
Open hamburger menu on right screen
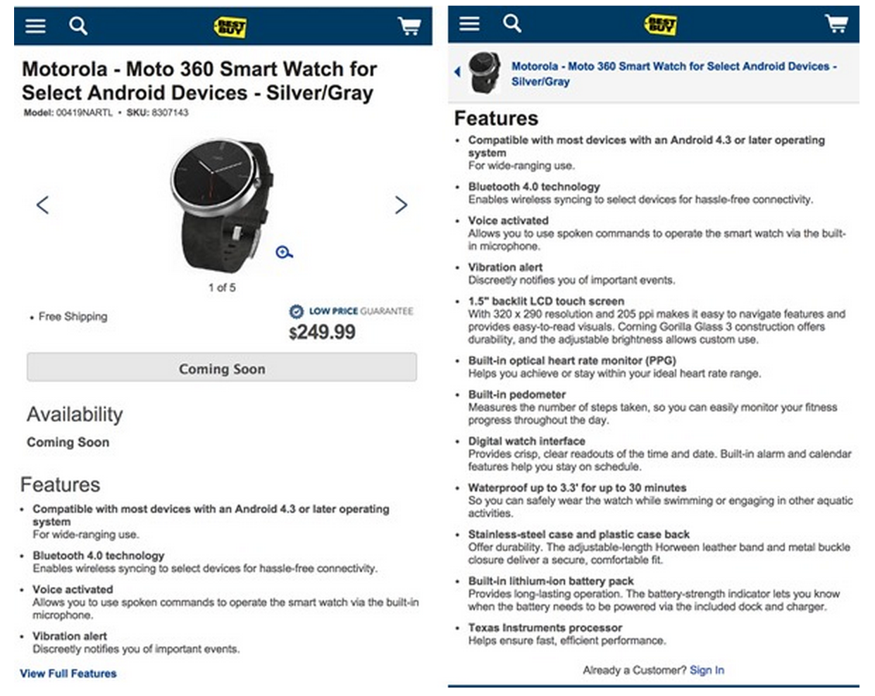point(469,24)
